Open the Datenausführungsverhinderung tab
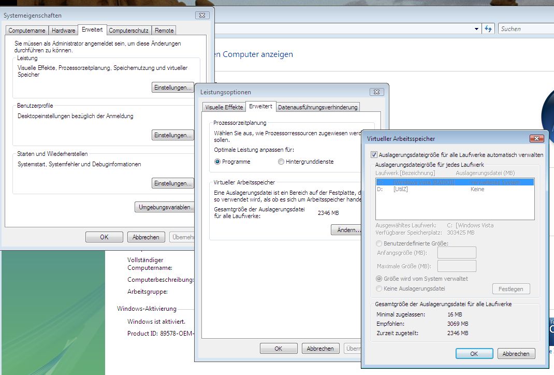The height and width of the screenshot is (375, 554). pos(317,107)
